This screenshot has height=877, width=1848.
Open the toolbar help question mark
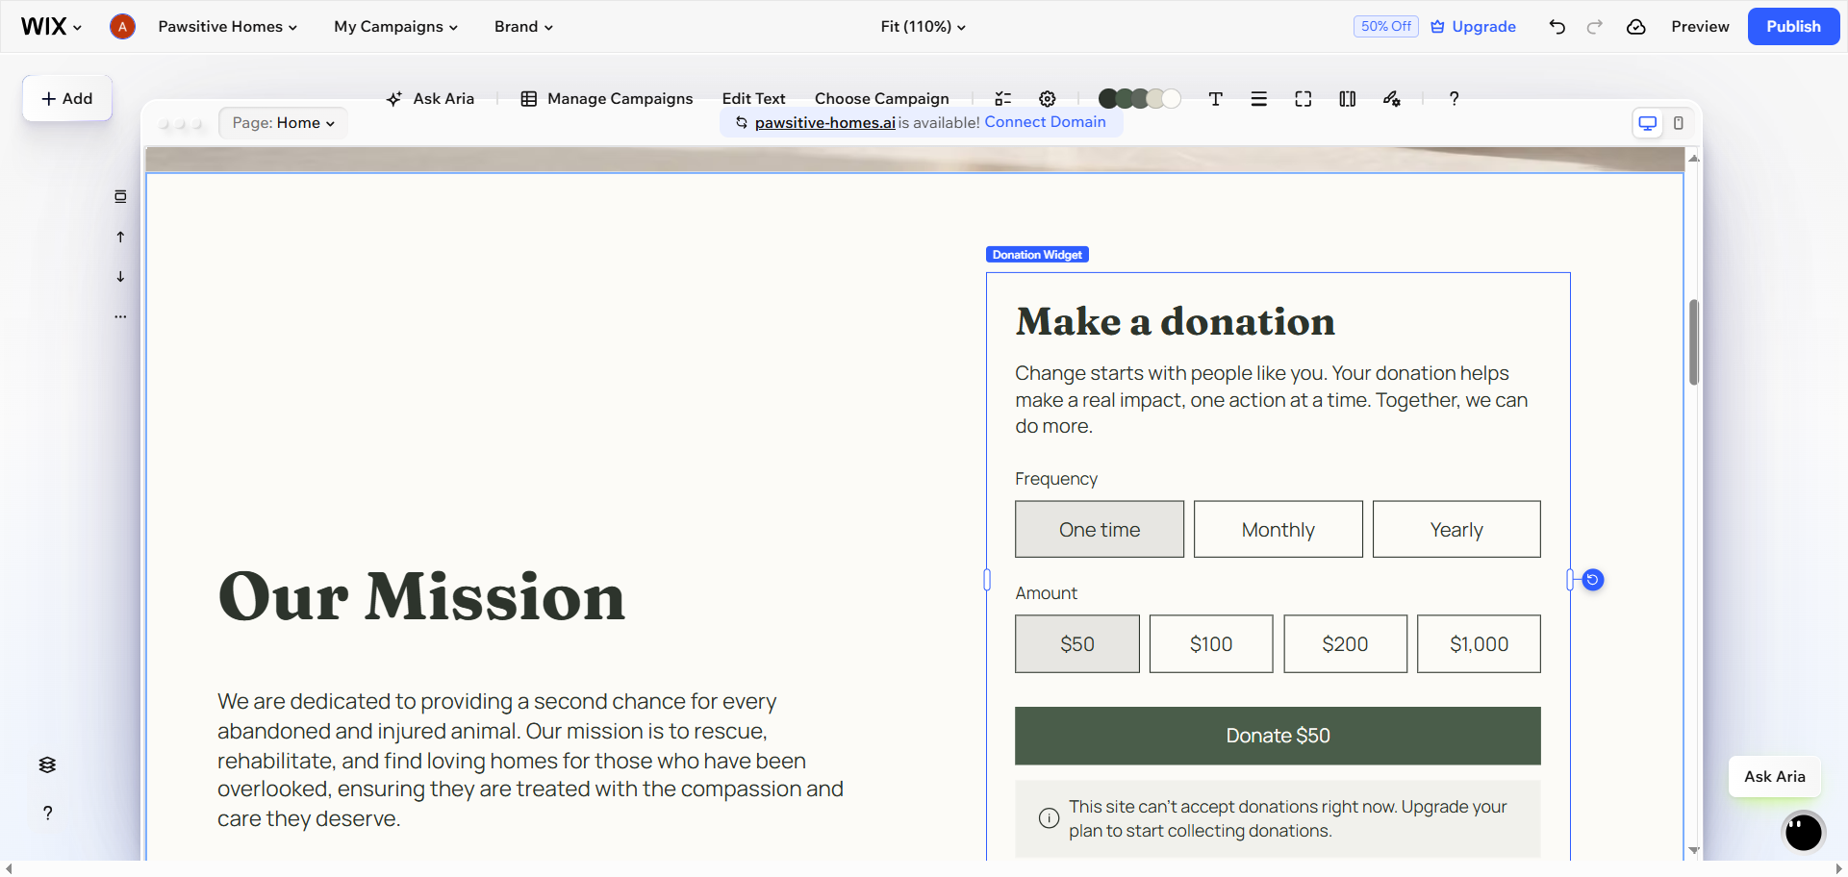(1455, 98)
